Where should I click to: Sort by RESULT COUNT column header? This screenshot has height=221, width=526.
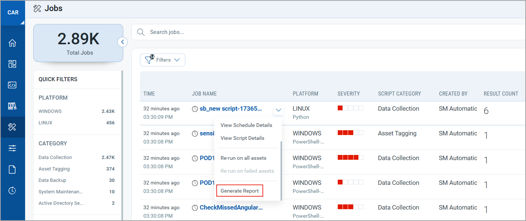(501, 94)
